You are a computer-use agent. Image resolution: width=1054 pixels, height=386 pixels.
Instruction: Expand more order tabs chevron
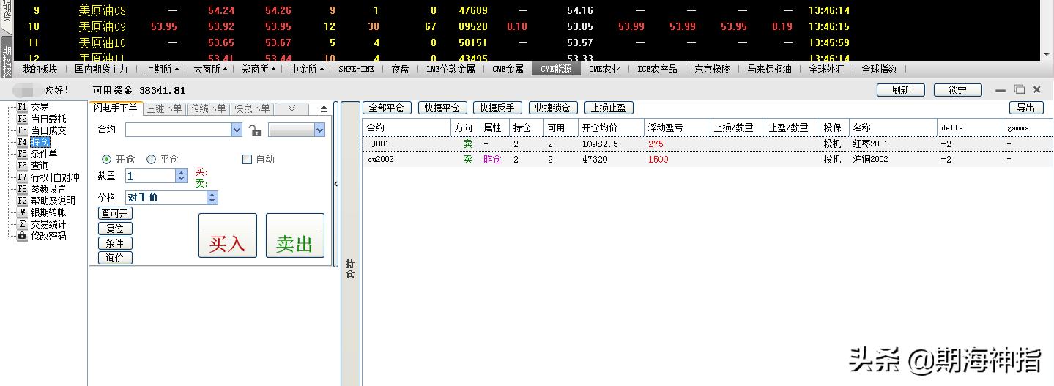coord(292,108)
